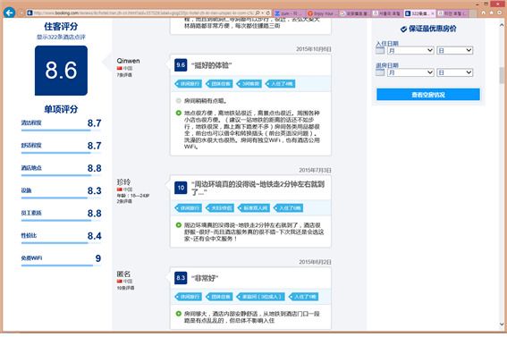Image resolution: width=507 pixels, height=337 pixels.
Task: Click the checkmark icon beside 保证最优惠房价
Action: pos(403,29)
